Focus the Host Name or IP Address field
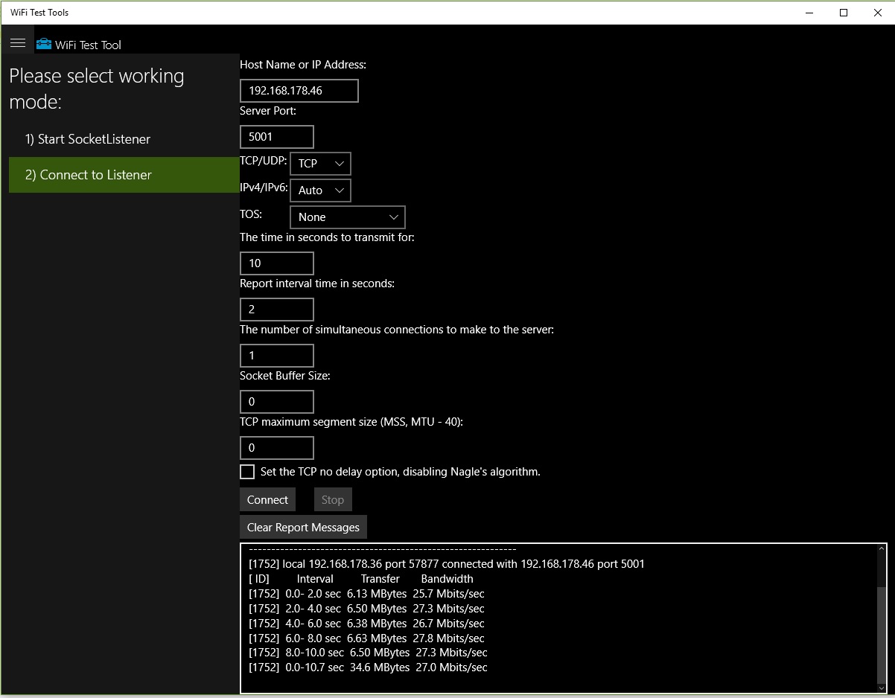This screenshot has height=698, width=895. [299, 91]
